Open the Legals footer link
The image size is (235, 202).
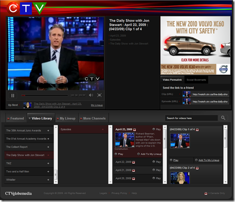click(103, 193)
